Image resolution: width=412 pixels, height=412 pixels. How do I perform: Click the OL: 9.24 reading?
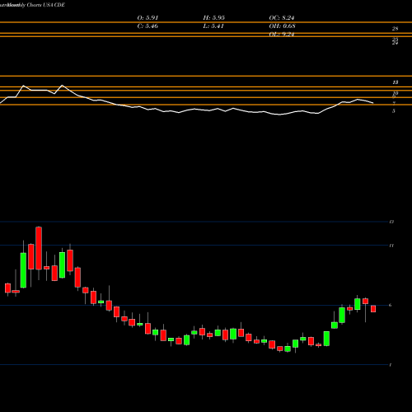pos(282,35)
